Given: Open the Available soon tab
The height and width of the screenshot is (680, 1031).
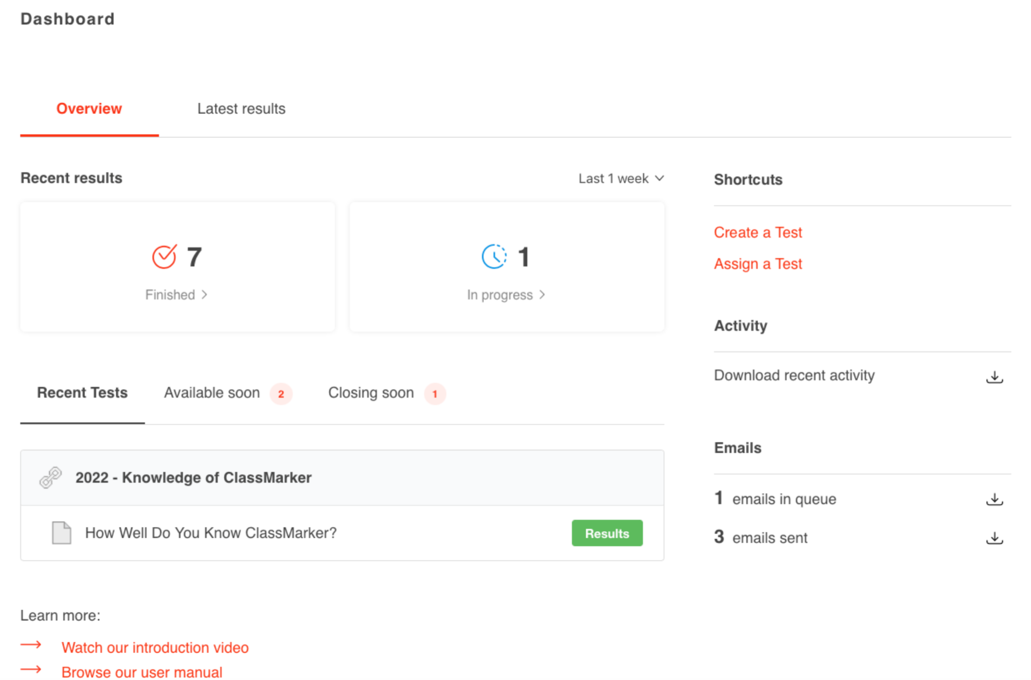Looking at the screenshot, I should (x=212, y=393).
